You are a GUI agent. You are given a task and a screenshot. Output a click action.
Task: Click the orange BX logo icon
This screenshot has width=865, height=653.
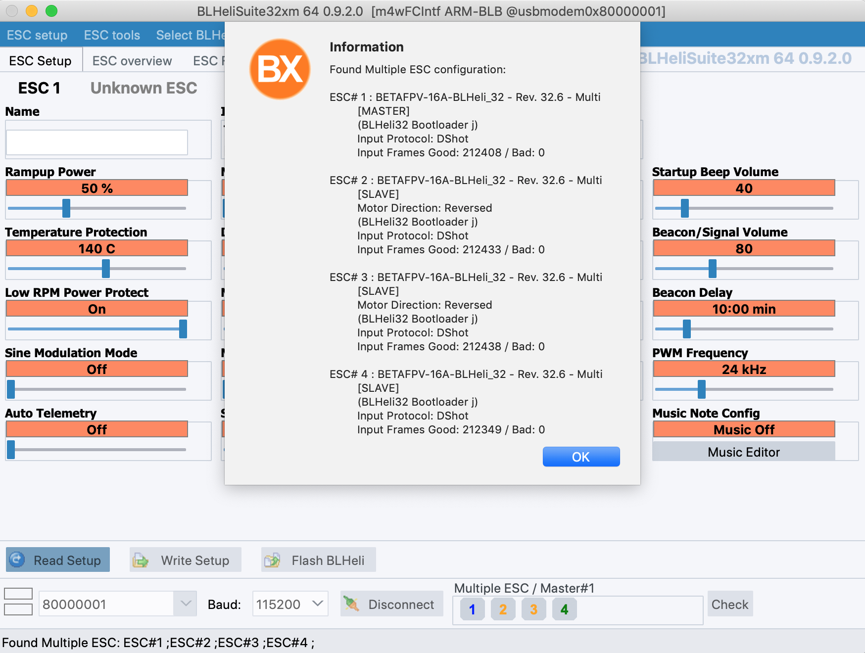(x=280, y=69)
